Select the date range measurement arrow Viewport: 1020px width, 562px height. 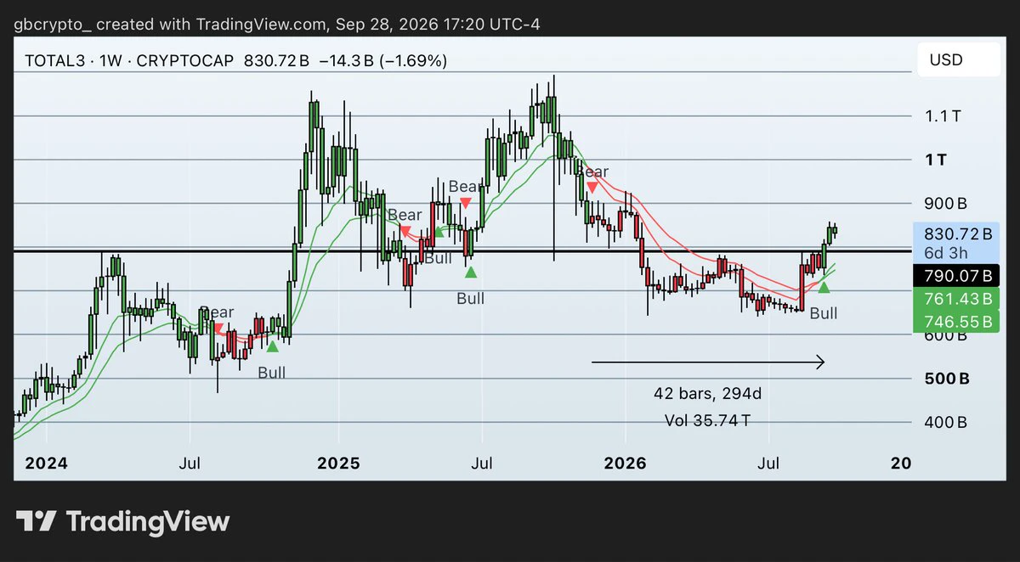pos(708,362)
